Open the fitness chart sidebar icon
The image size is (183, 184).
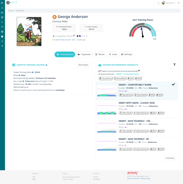coord(2,13)
